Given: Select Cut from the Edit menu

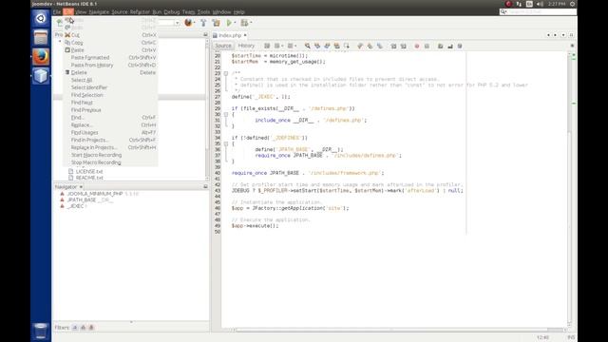Looking at the screenshot, I should click(110, 35).
